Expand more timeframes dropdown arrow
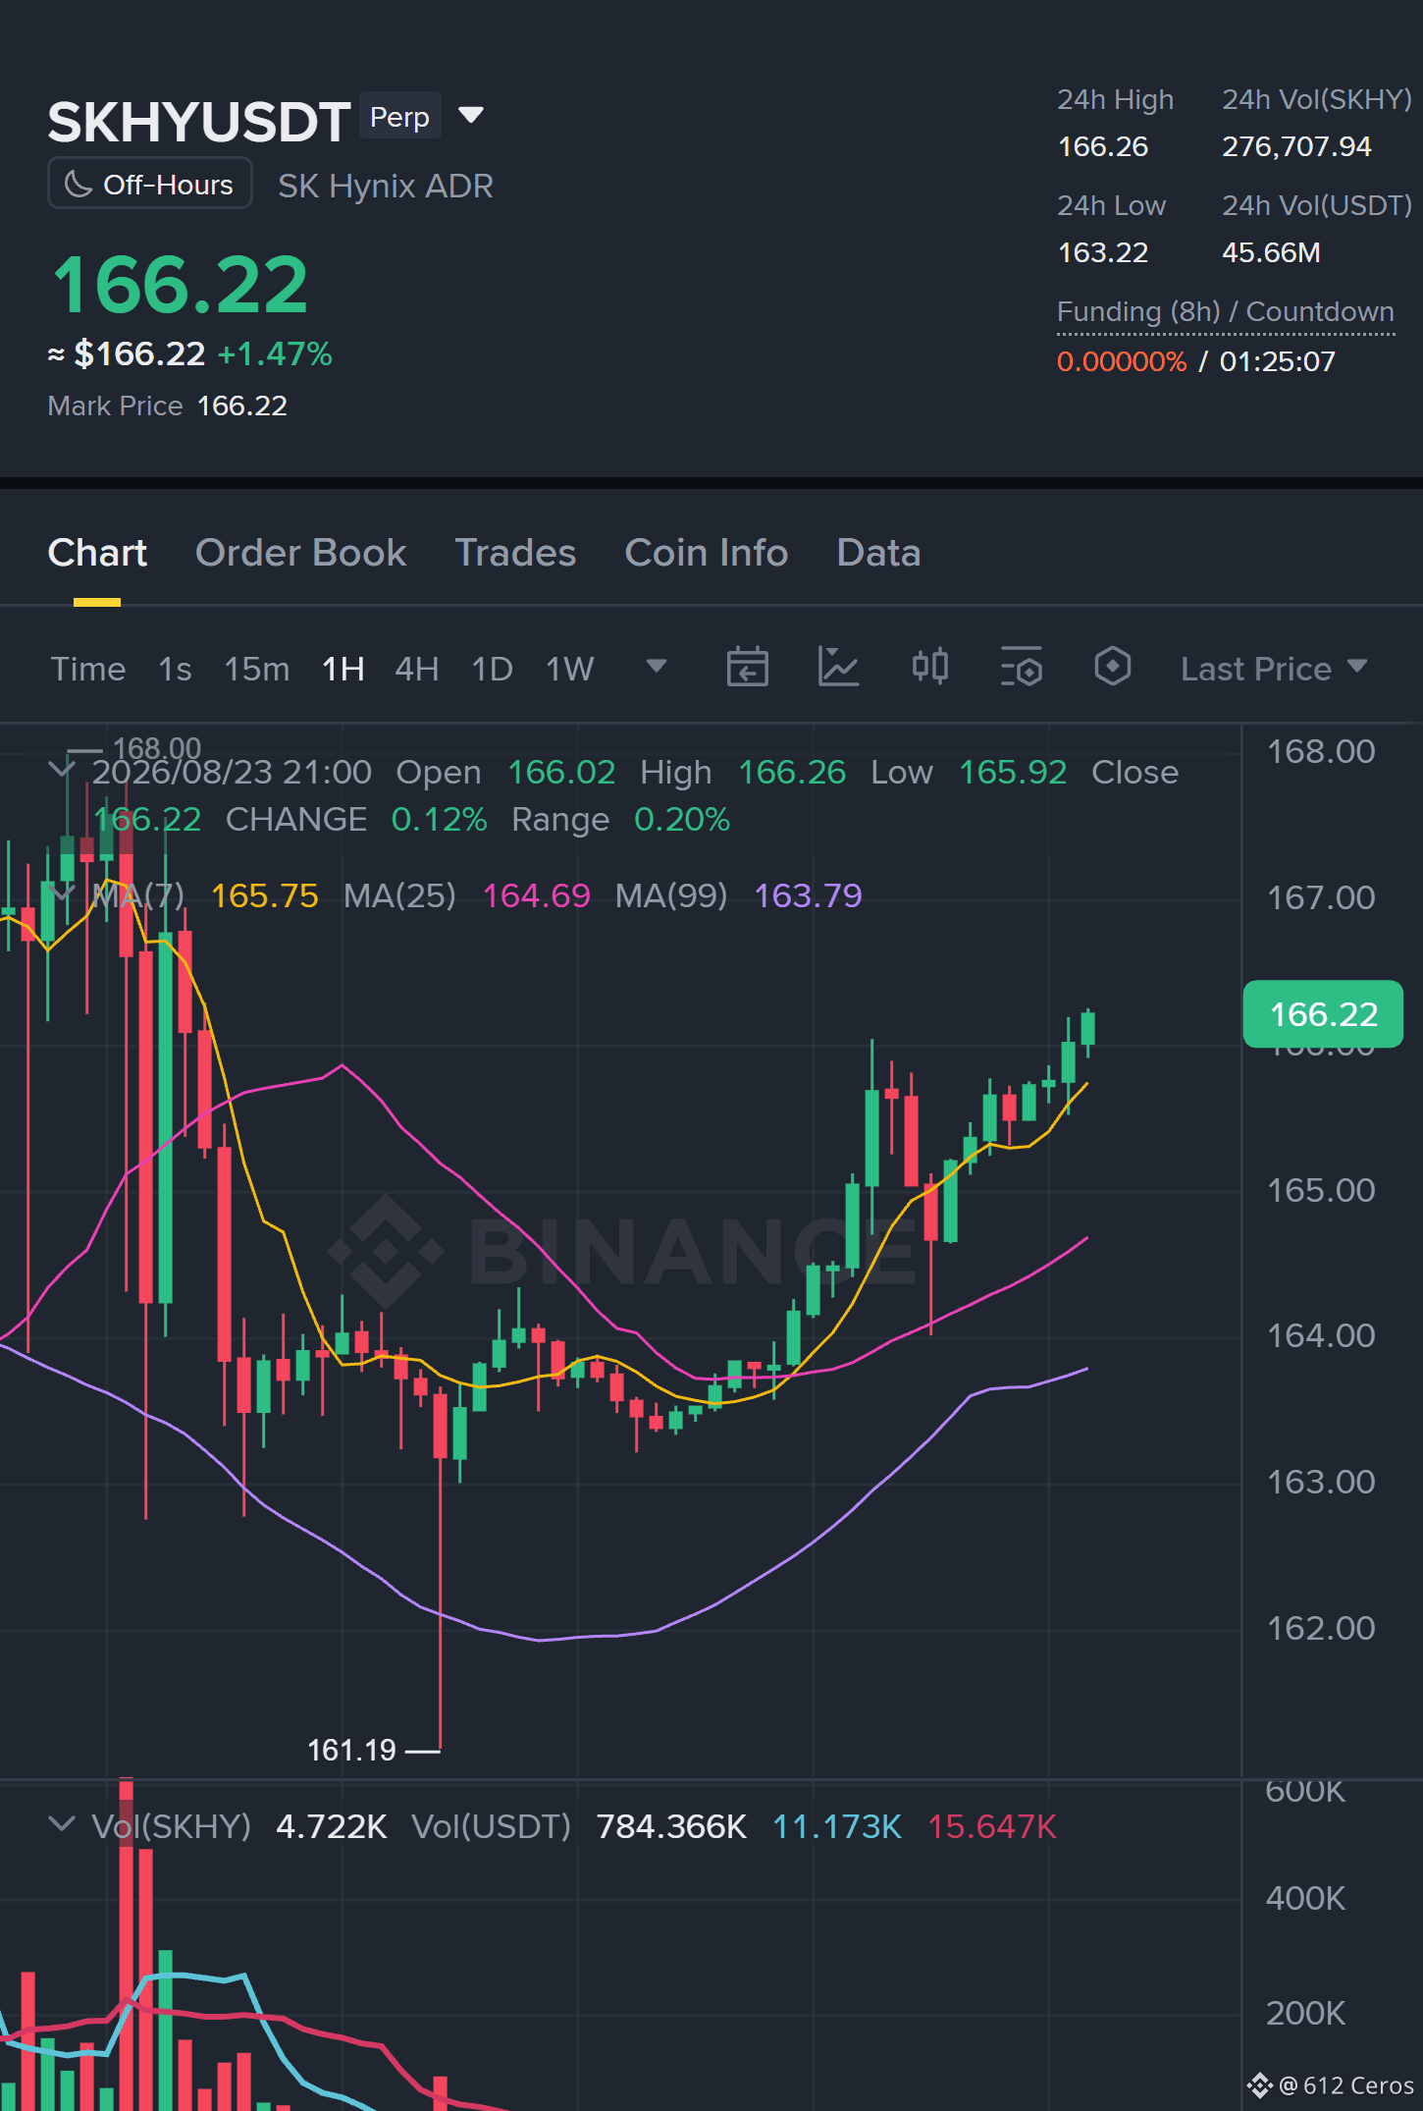This screenshot has height=2111, width=1423. [656, 667]
